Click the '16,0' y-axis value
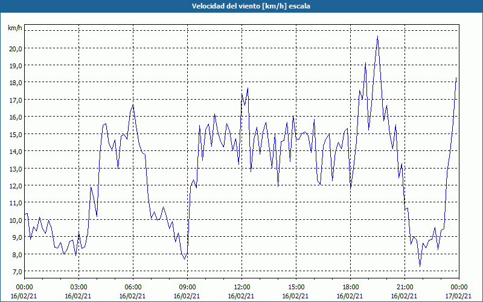Viewport: 483px width, 302px height. coord(16,117)
